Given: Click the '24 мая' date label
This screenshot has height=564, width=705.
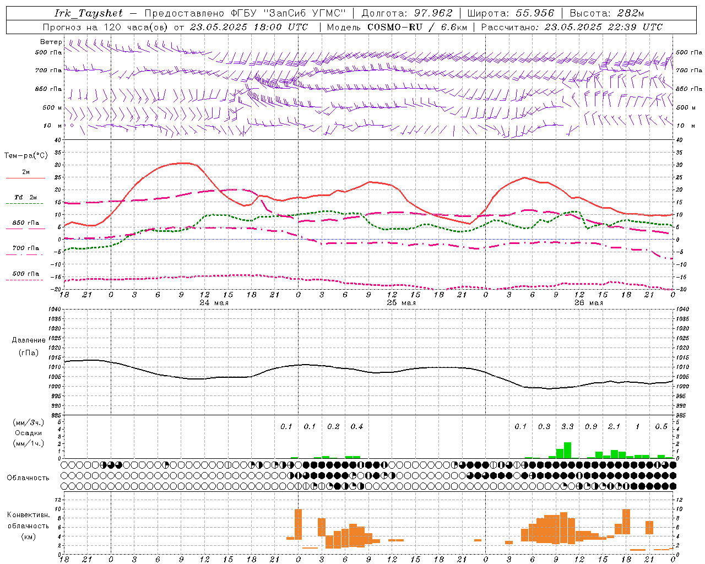Looking at the screenshot, I should coord(214,303).
